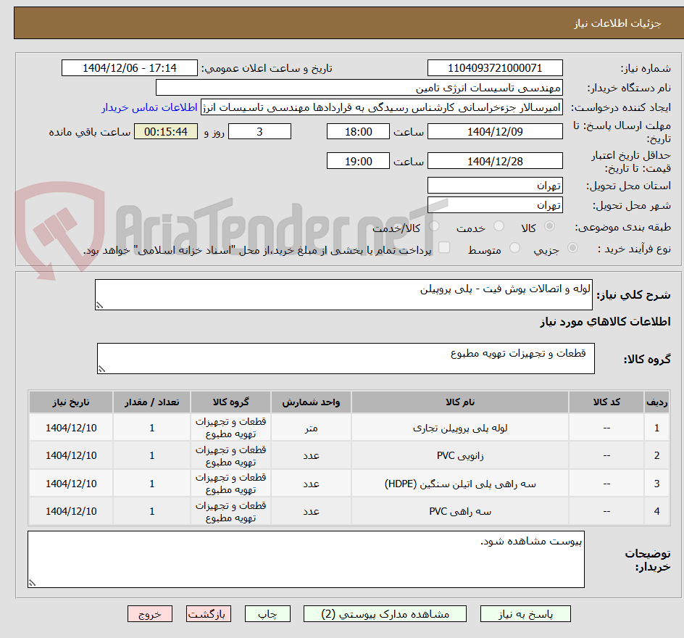Screen dimensions: 684x638
Task: Click the پاسخ به نیاز button
Action: (525, 613)
